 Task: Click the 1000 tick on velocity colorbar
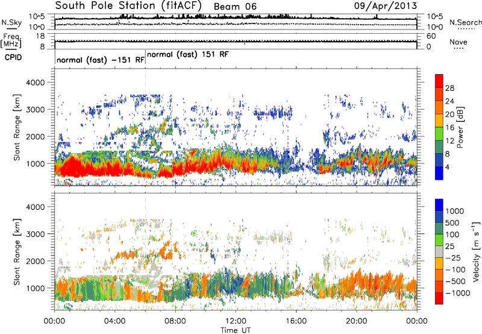[455, 211]
